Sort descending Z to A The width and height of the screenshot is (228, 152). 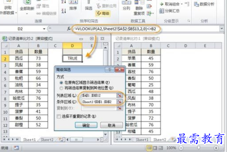(63, 11)
